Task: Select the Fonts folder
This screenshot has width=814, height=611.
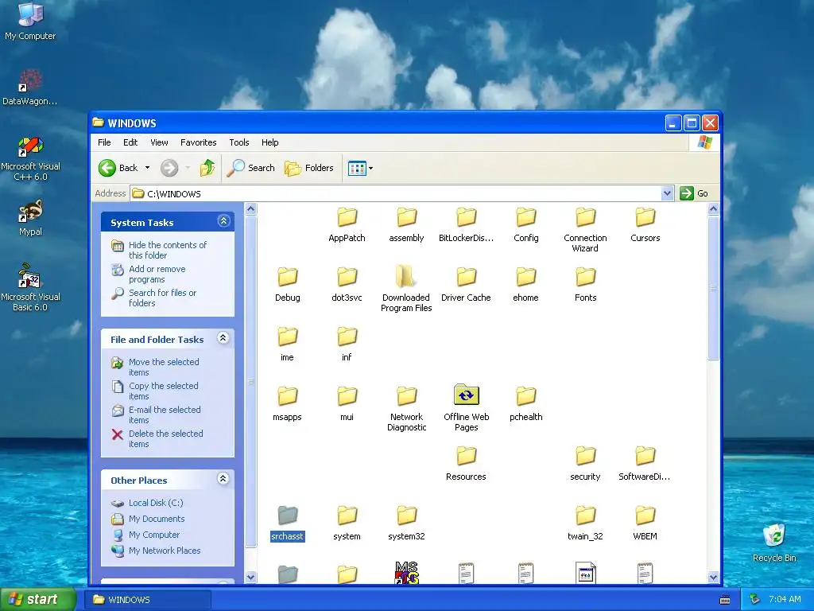Action: click(x=586, y=284)
